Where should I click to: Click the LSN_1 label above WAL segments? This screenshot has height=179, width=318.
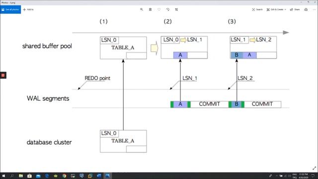pos(190,78)
